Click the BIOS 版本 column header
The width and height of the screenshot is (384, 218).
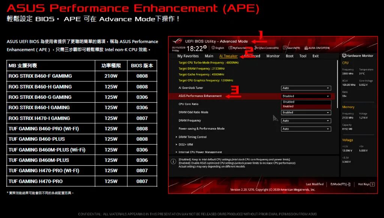(x=142, y=66)
